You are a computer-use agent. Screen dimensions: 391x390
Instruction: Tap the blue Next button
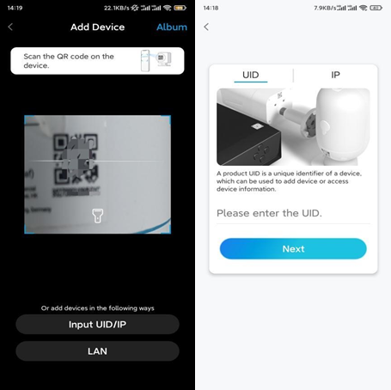(293, 248)
